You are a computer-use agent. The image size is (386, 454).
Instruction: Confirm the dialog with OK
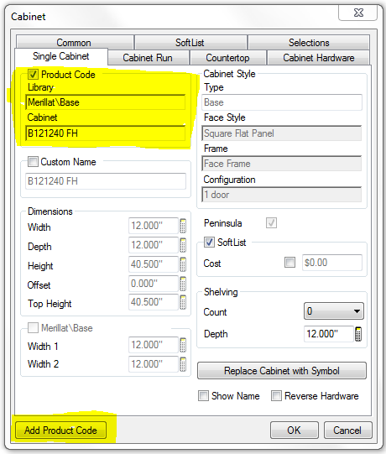[295, 431]
